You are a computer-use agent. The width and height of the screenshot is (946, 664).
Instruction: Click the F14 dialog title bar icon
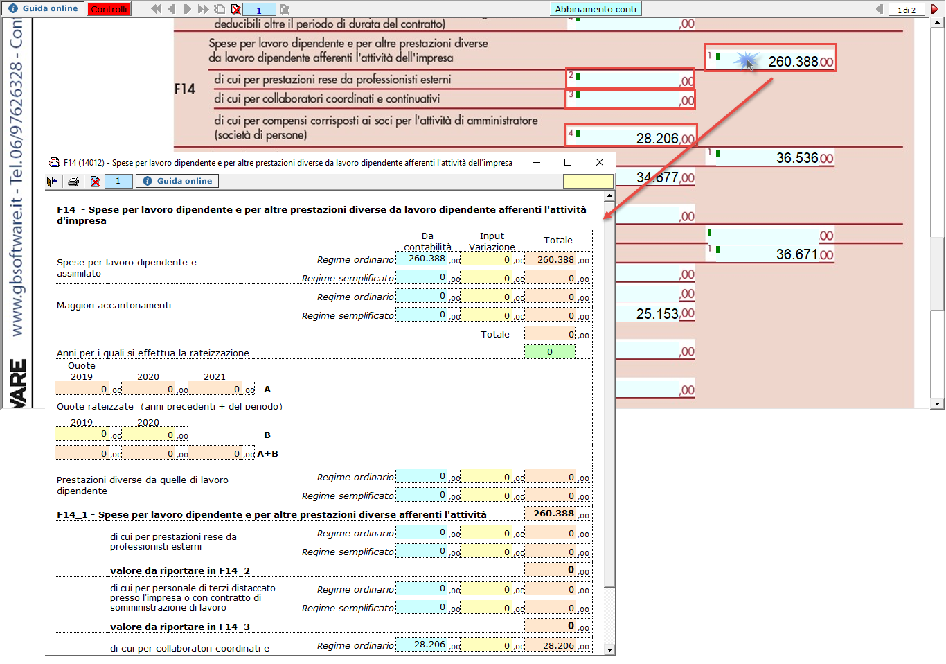pyautogui.click(x=55, y=163)
